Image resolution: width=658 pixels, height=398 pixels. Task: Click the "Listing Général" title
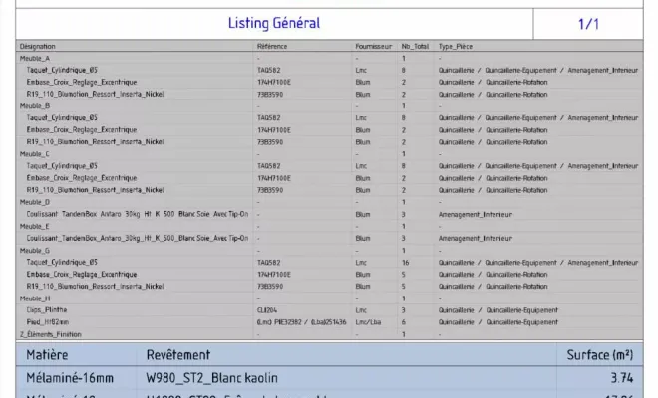coord(274,23)
